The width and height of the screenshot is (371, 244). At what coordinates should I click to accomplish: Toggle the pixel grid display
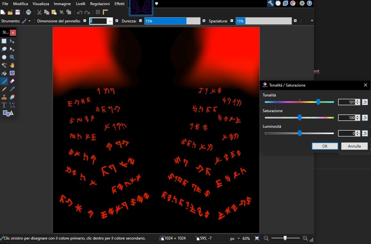(98, 12)
